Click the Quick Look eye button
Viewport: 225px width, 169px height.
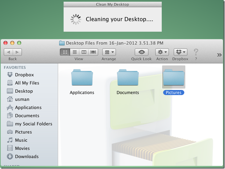tap(142, 52)
